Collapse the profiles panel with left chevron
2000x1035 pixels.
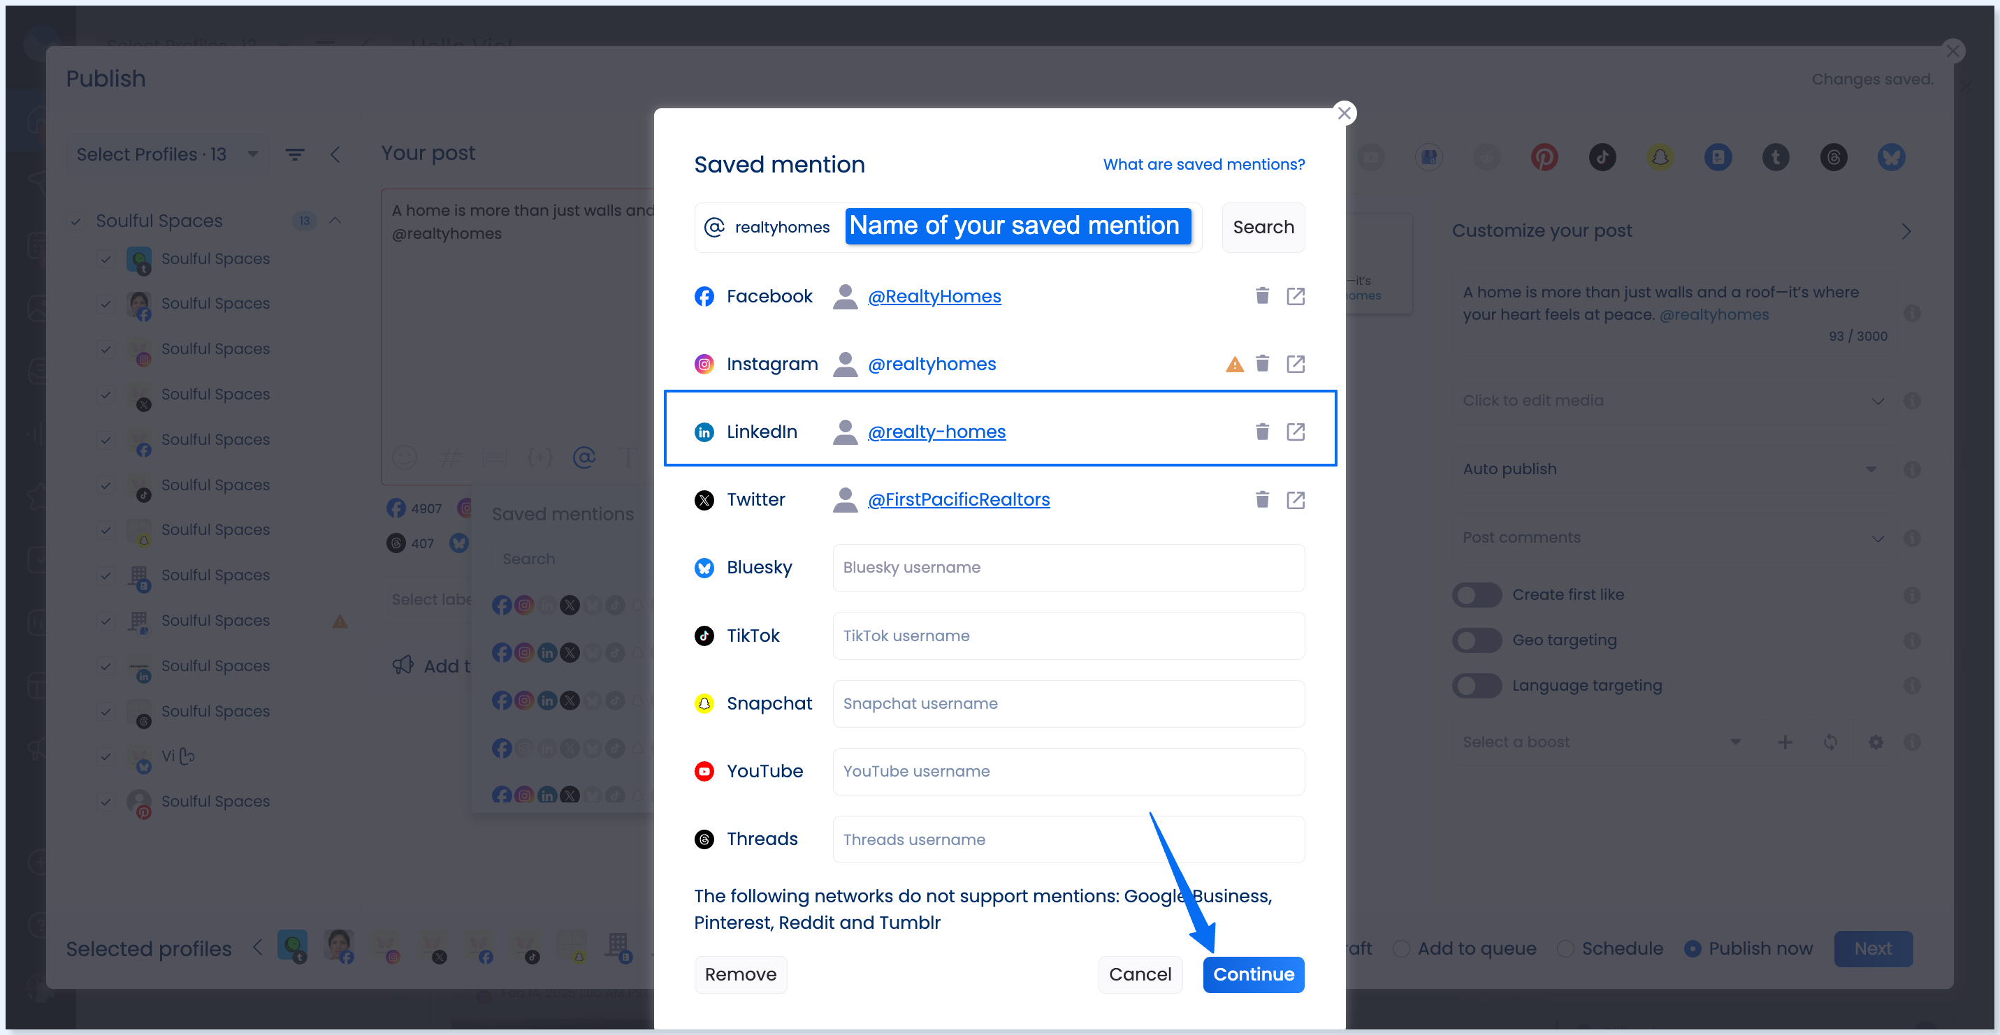tap(335, 154)
